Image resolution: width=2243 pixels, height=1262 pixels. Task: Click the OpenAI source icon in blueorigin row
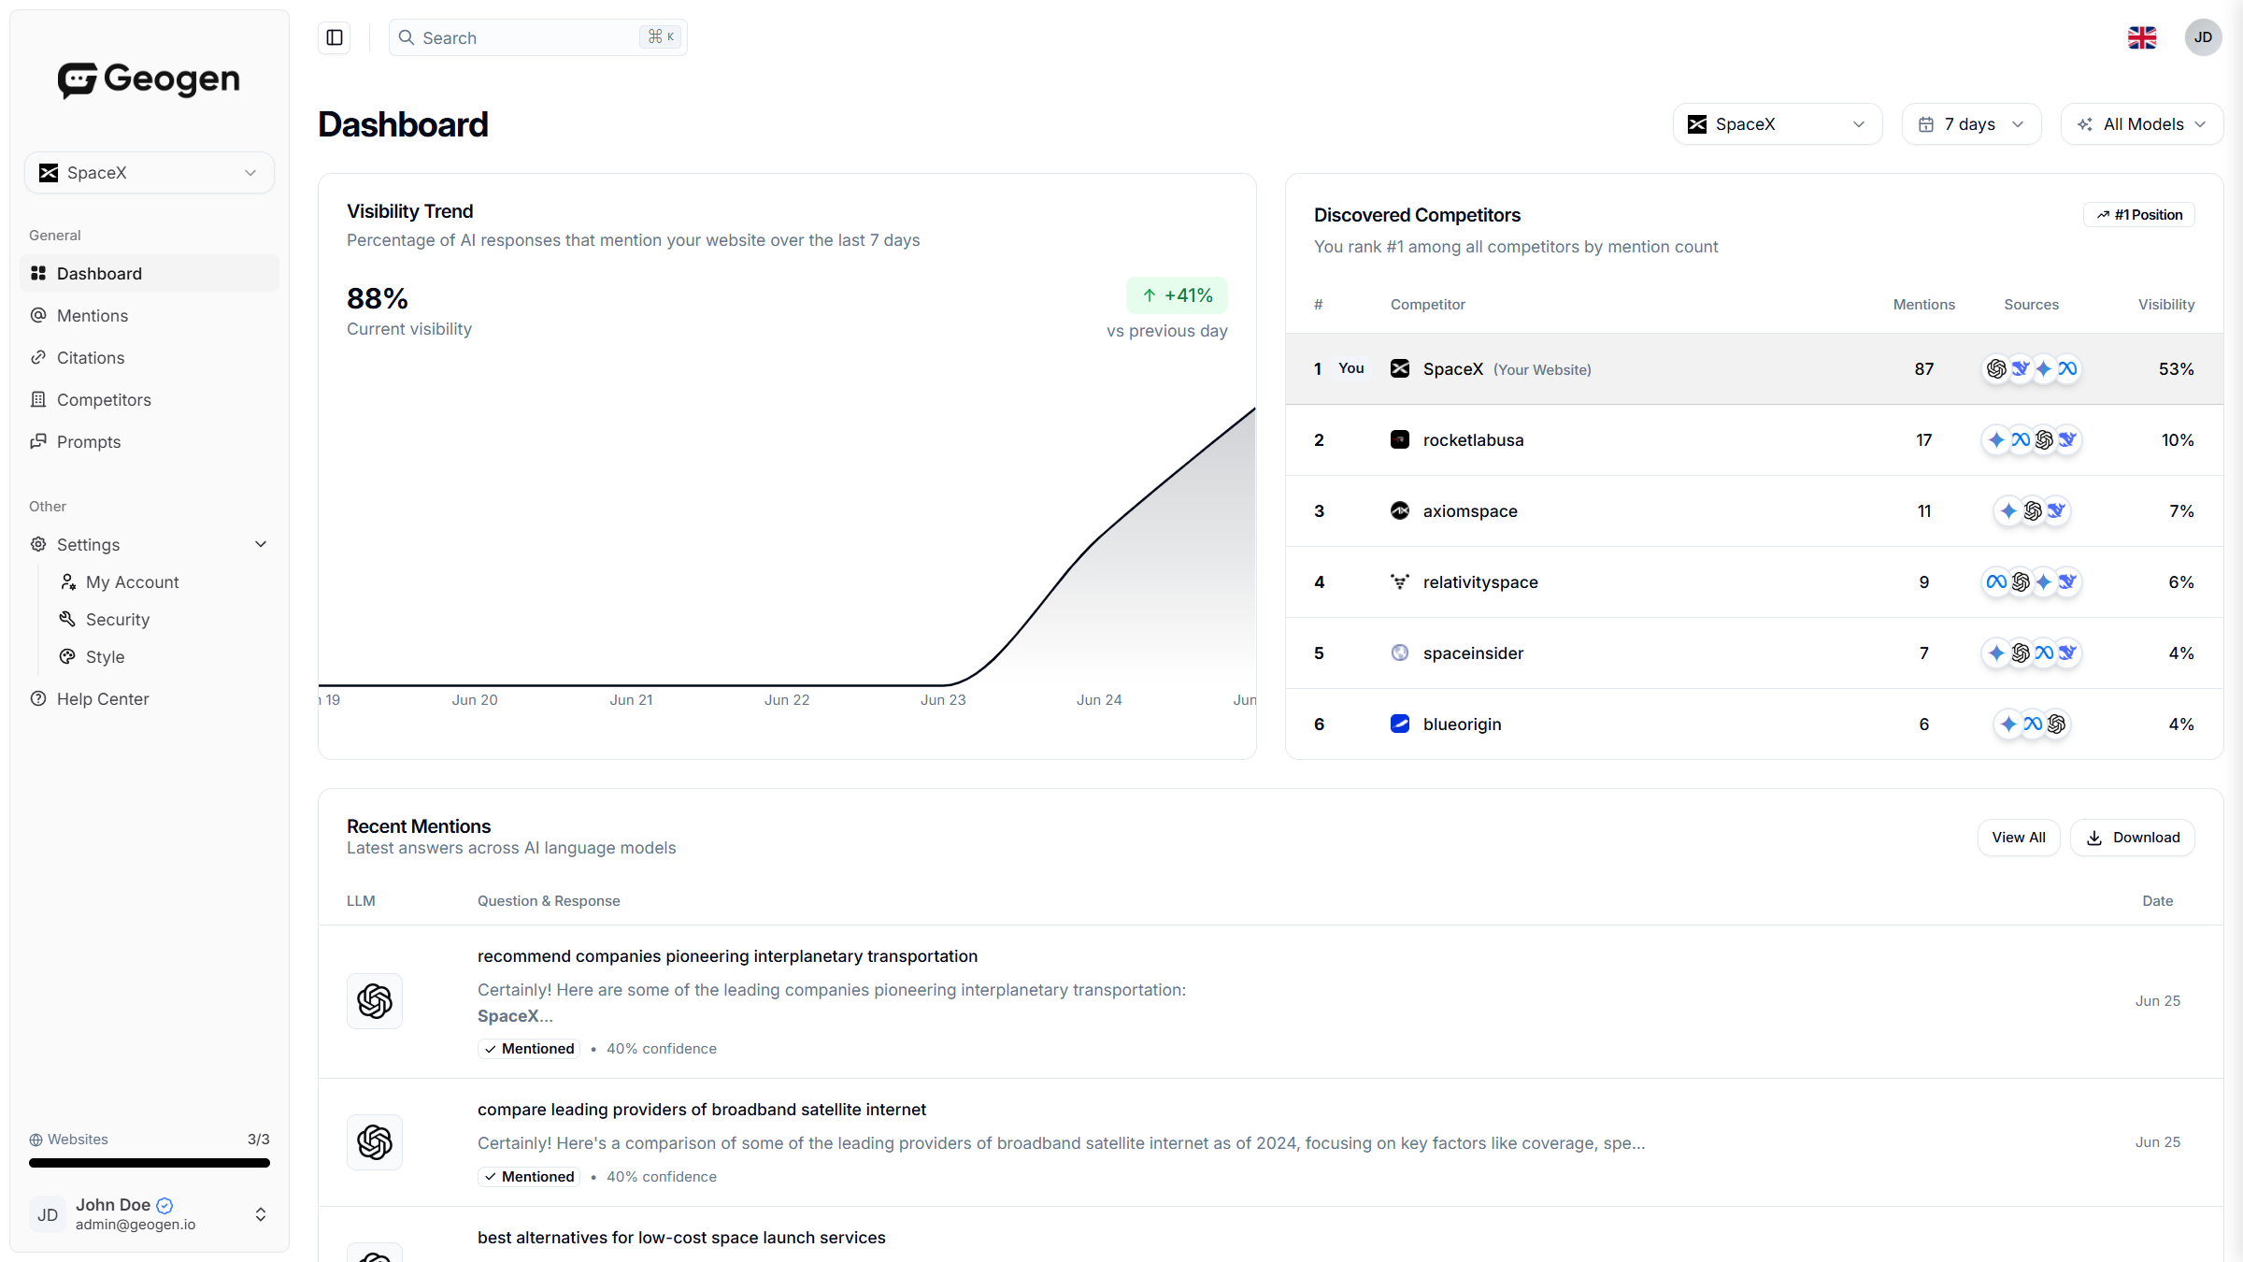2056,724
